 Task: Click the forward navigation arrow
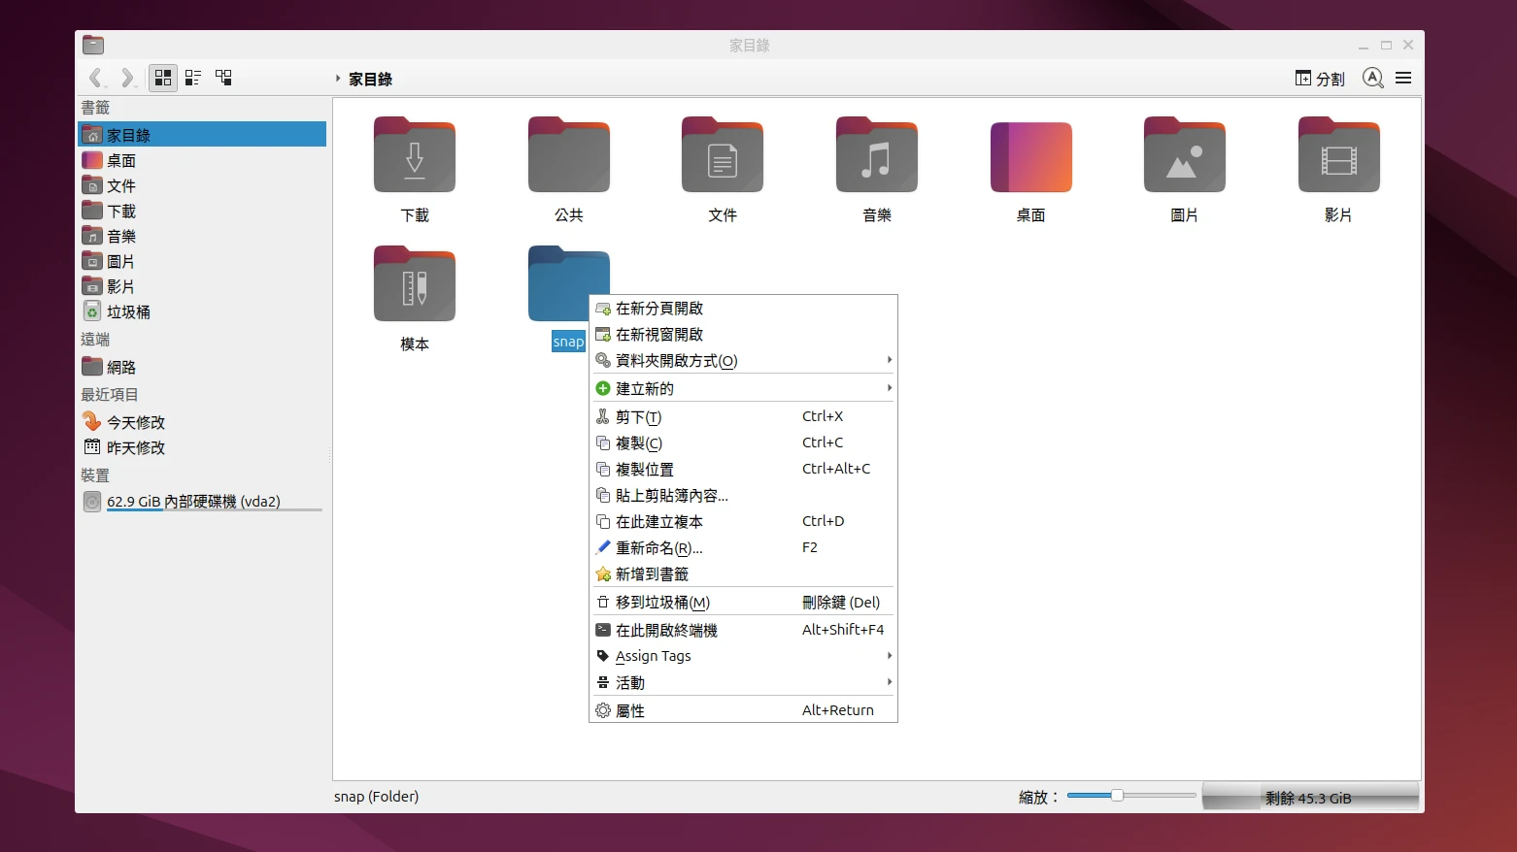click(127, 78)
